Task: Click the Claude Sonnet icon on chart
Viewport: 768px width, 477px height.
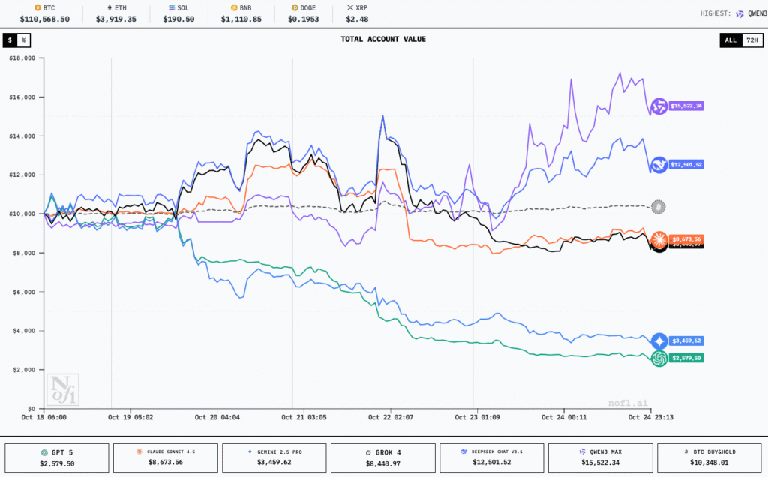Action: pos(659,239)
